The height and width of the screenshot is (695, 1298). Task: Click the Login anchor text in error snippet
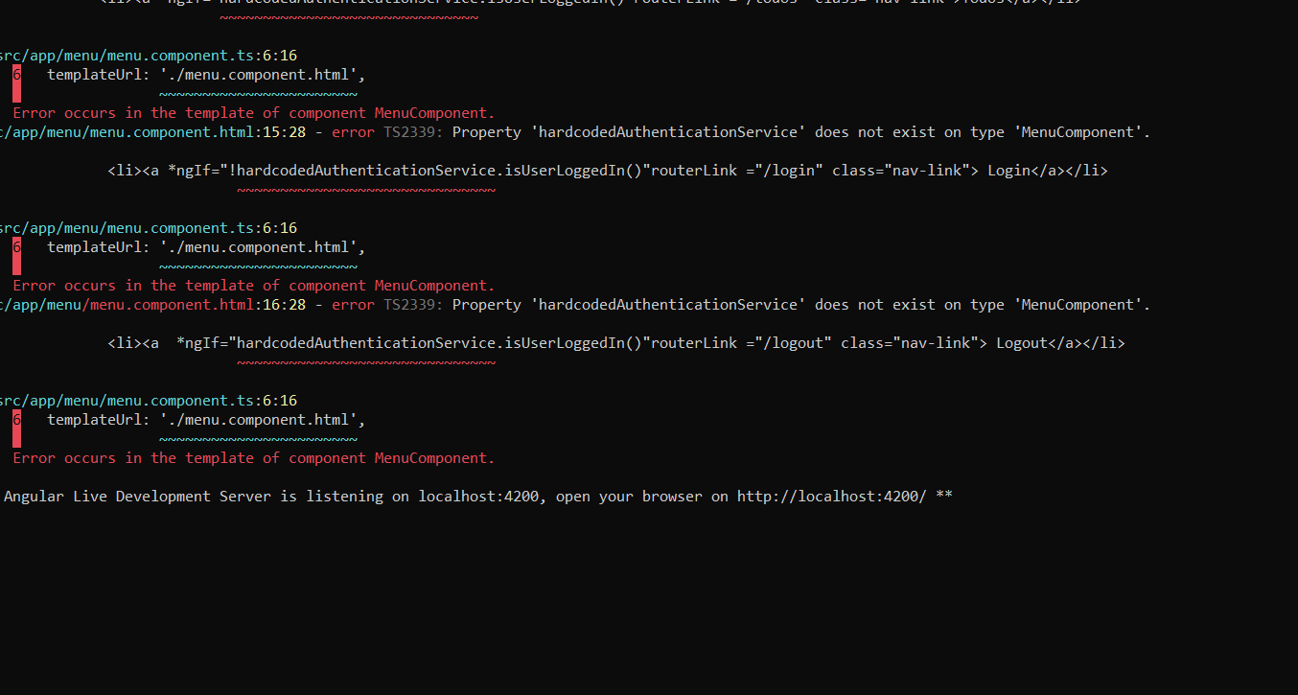(1008, 170)
